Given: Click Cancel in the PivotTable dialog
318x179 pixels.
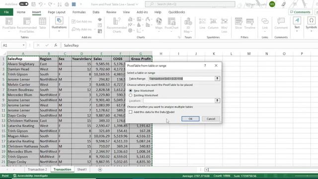Looking at the screenshot, I should coord(211,119).
